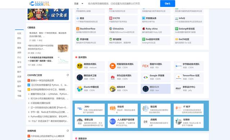This screenshot has width=230, height=140.
Task: Open the InfoQ logo icon
Action: pyautogui.click(x=176, y=18)
